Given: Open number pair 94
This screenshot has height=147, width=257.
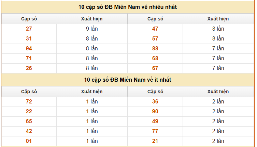Looking at the screenshot, I should (x=29, y=49).
